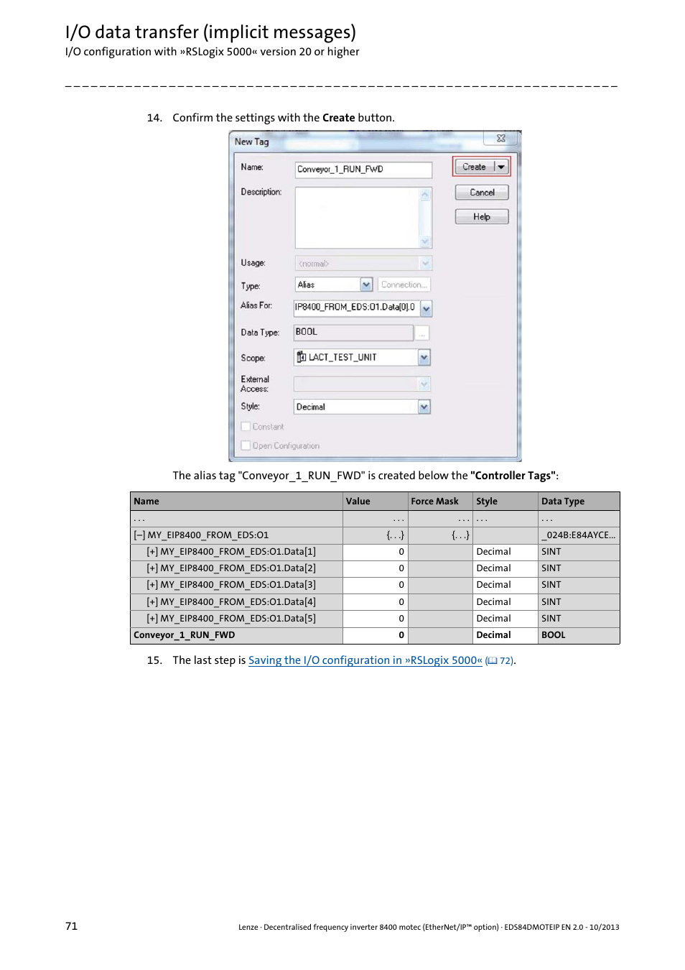The image size is (685, 970).
Task: Close the New Tag dialog
Action: [x=501, y=138]
